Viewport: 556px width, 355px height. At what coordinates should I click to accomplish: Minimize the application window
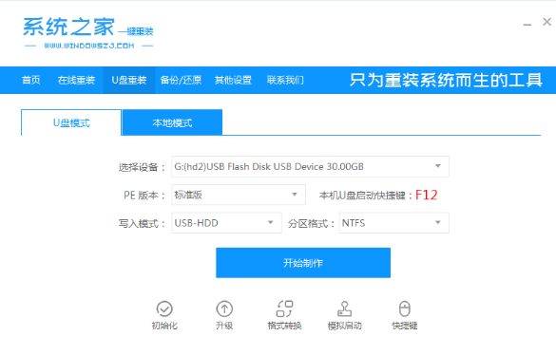tap(527, 25)
